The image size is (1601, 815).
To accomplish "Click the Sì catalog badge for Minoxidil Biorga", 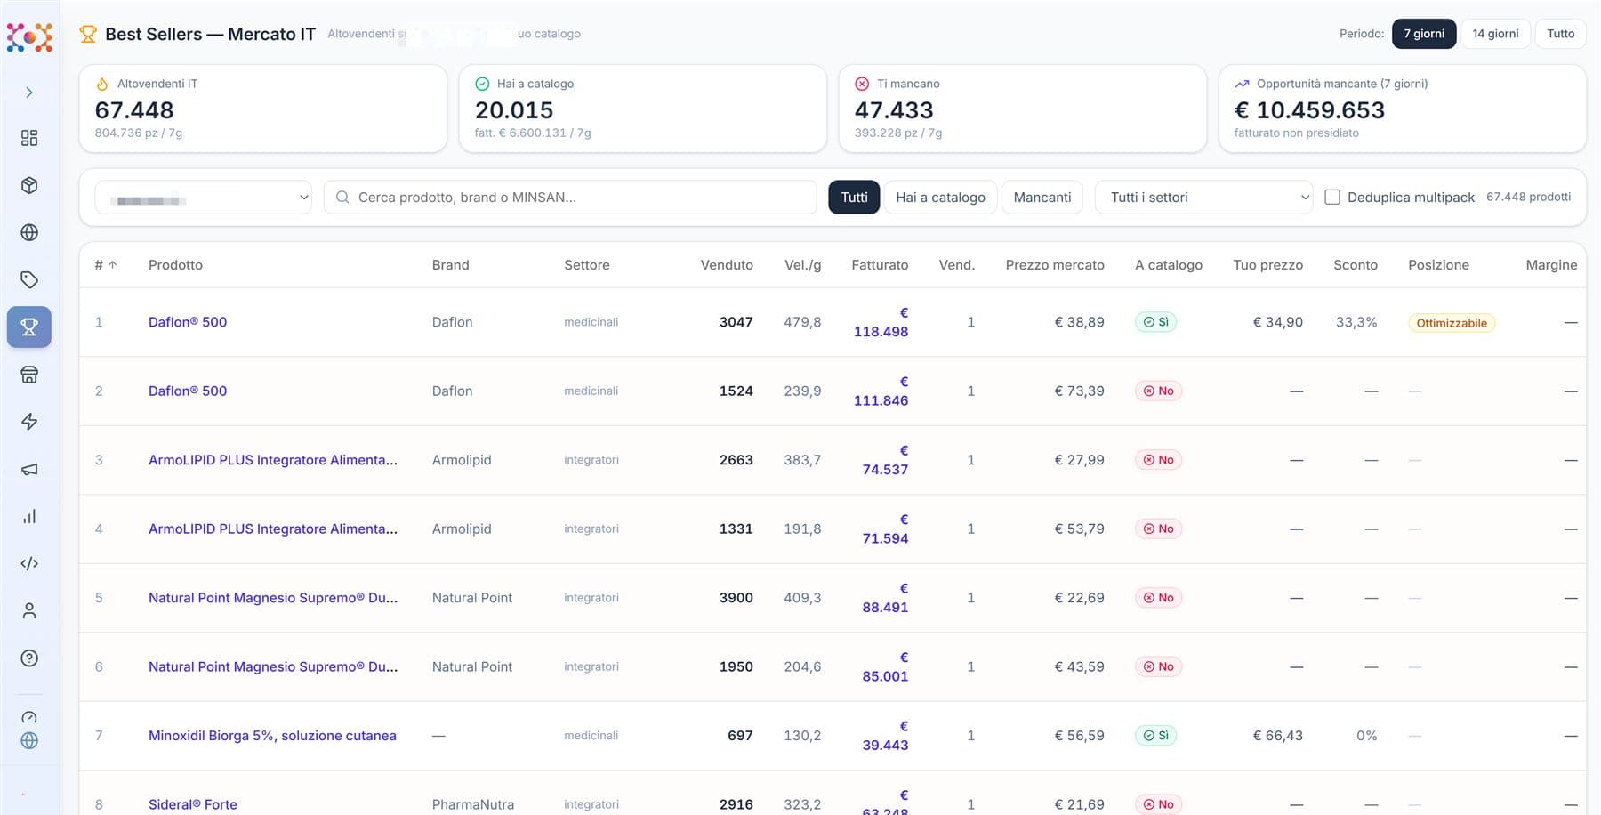I will click(1155, 736).
